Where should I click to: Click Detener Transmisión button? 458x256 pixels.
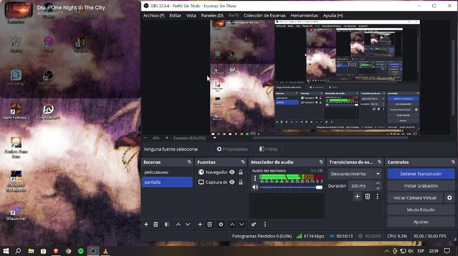(421, 174)
